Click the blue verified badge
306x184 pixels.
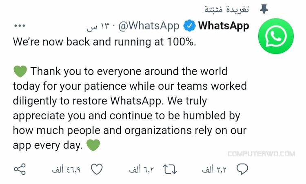pyautogui.click(x=189, y=26)
